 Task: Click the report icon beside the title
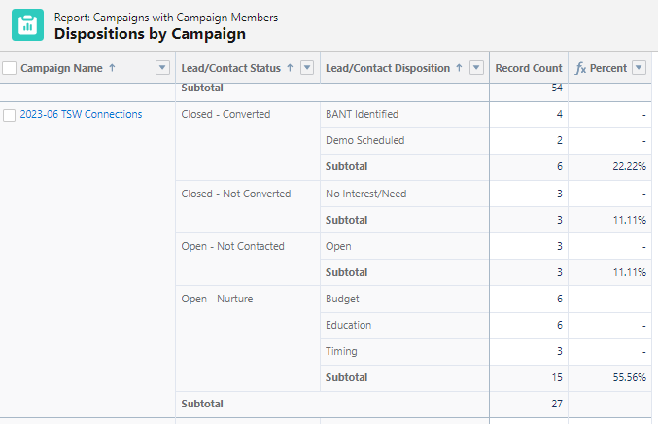pos(27,25)
